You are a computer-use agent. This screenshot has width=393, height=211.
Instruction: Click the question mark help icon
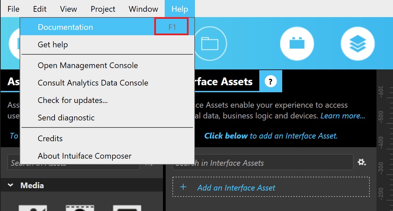click(270, 82)
